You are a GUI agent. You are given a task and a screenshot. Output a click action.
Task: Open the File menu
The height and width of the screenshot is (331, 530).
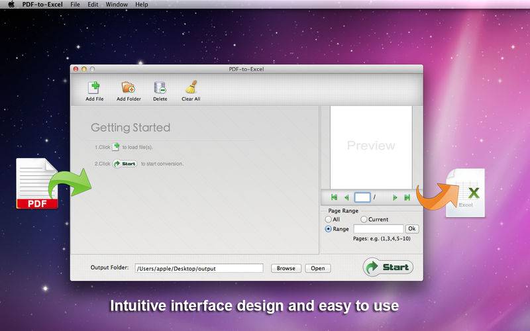pos(75,5)
